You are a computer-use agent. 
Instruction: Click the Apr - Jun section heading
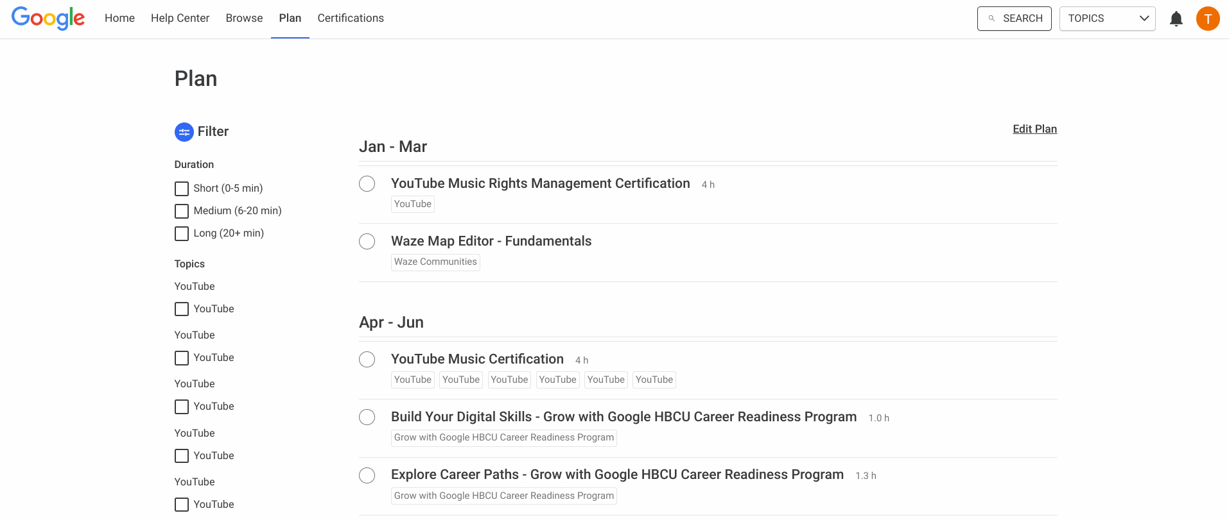391,323
